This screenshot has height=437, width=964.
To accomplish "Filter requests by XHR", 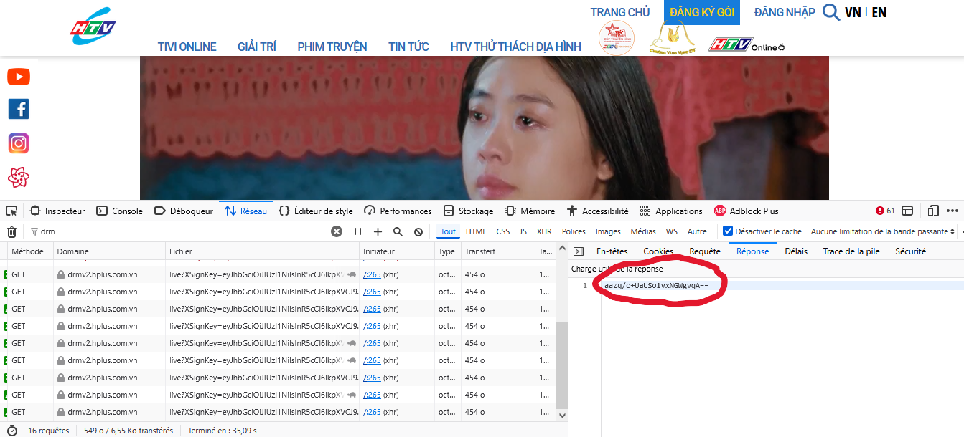I will (544, 231).
